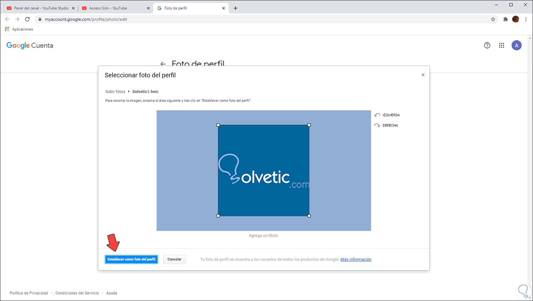The image size is (533, 301).
Task: Open a new browser tab
Action: pos(236,8)
